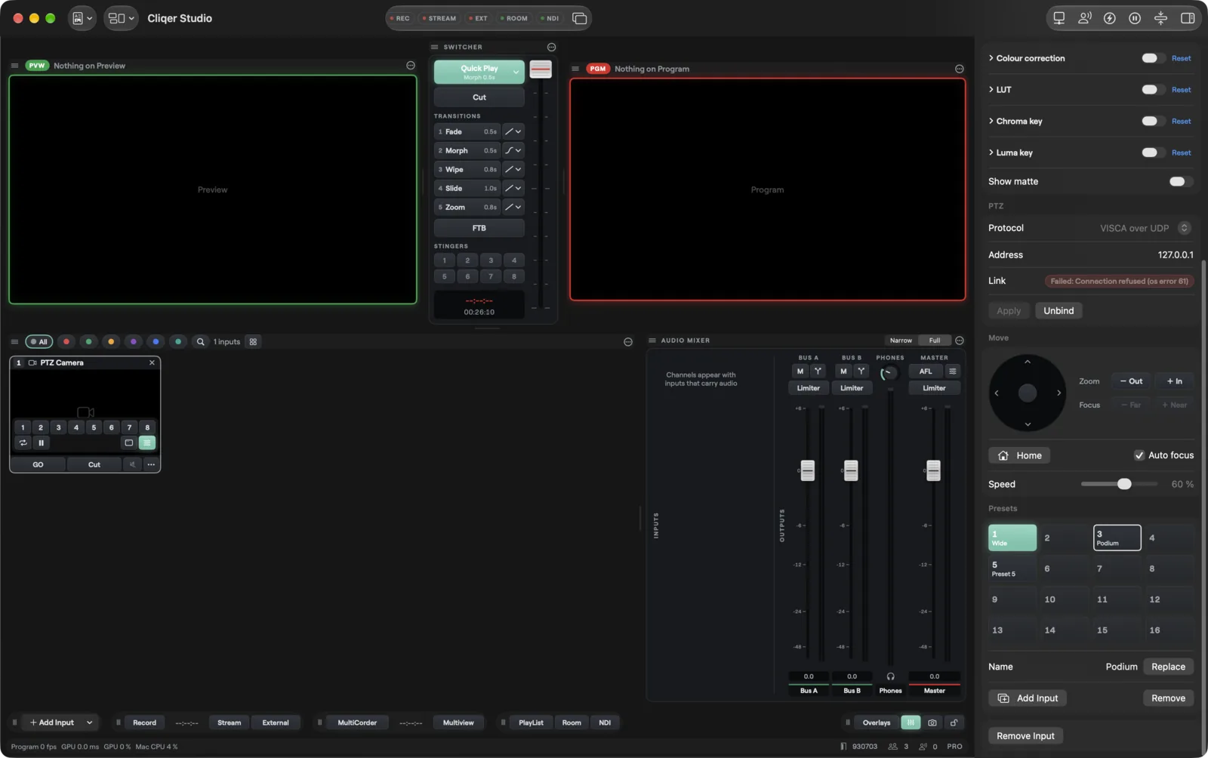The image size is (1208, 758).
Task: Select preset 5 labeled Preset 5
Action: [x=1012, y=568]
